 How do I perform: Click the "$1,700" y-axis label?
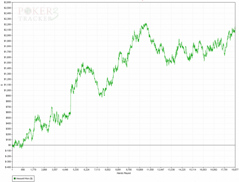point(7,52)
